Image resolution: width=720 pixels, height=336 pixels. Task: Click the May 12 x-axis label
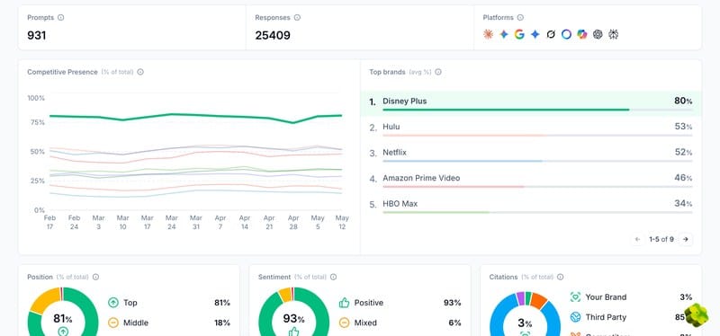coord(342,222)
